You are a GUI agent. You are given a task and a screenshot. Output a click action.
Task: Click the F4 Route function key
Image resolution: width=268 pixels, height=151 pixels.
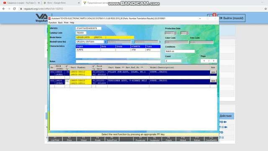click(x=98, y=139)
